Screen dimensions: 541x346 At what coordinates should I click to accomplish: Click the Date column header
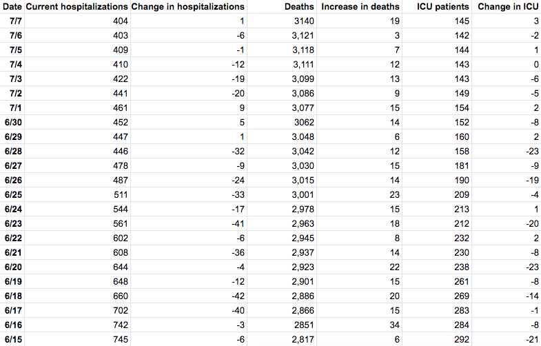tap(12, 7)
